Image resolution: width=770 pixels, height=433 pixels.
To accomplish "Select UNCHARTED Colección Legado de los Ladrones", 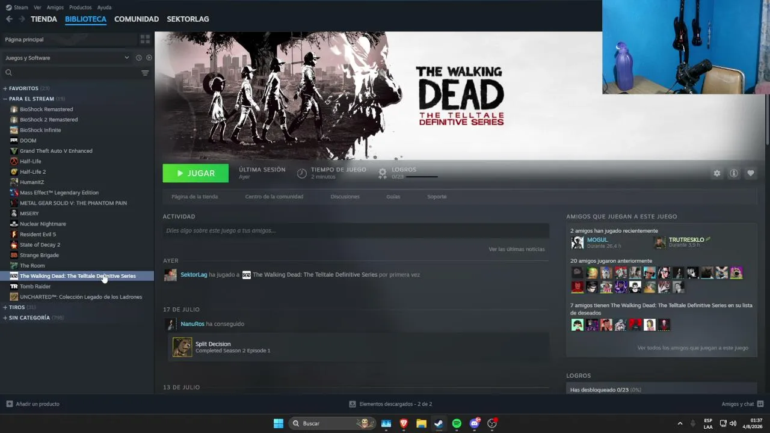I will 81,297.
